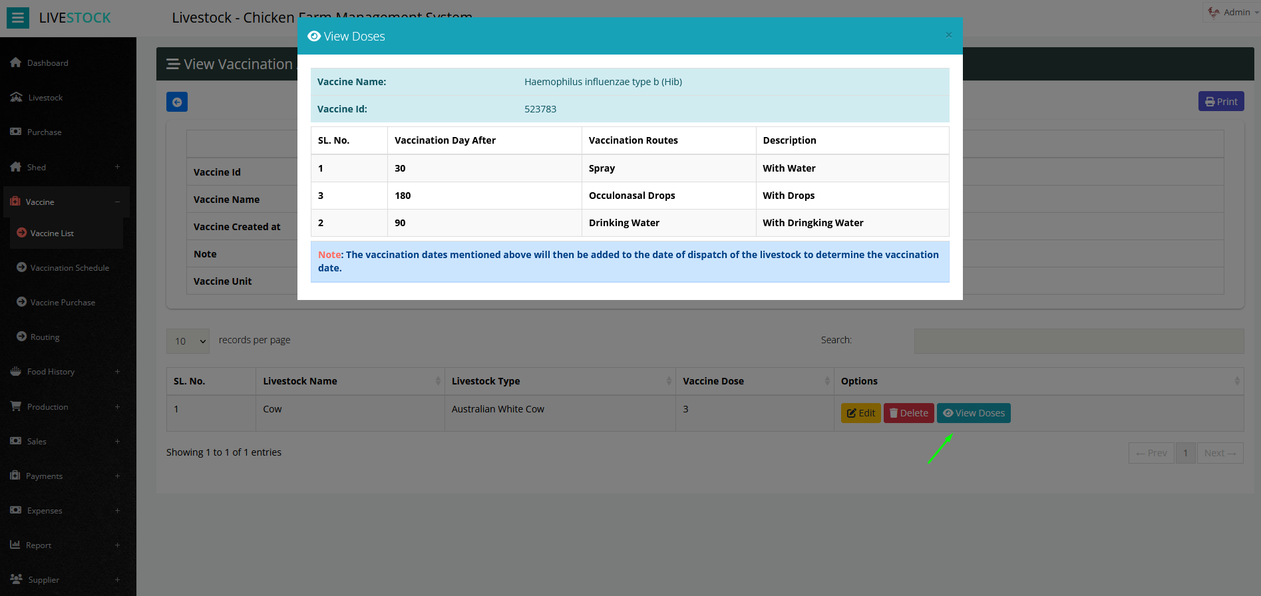The image size is (1261, 596).
Task: Click the Report chart icon in sidebar
Action: pos(15,545)
